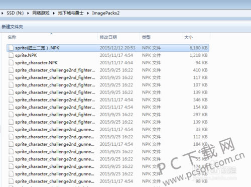Image resolution: width=251 pixels, height=187 pixels.
Task: Click the size value 184 KB
Action: pos(200,144)
